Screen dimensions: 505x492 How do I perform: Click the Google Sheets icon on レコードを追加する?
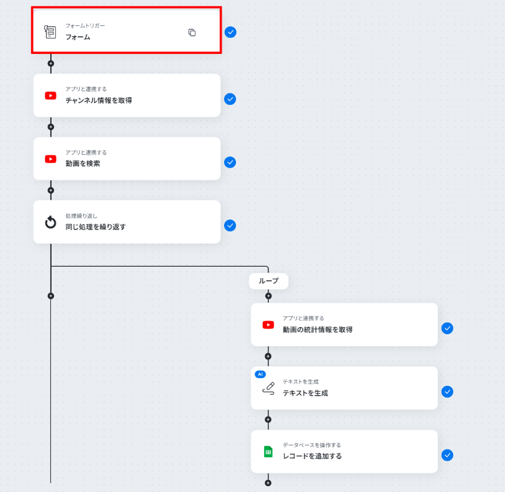(268, 451)
